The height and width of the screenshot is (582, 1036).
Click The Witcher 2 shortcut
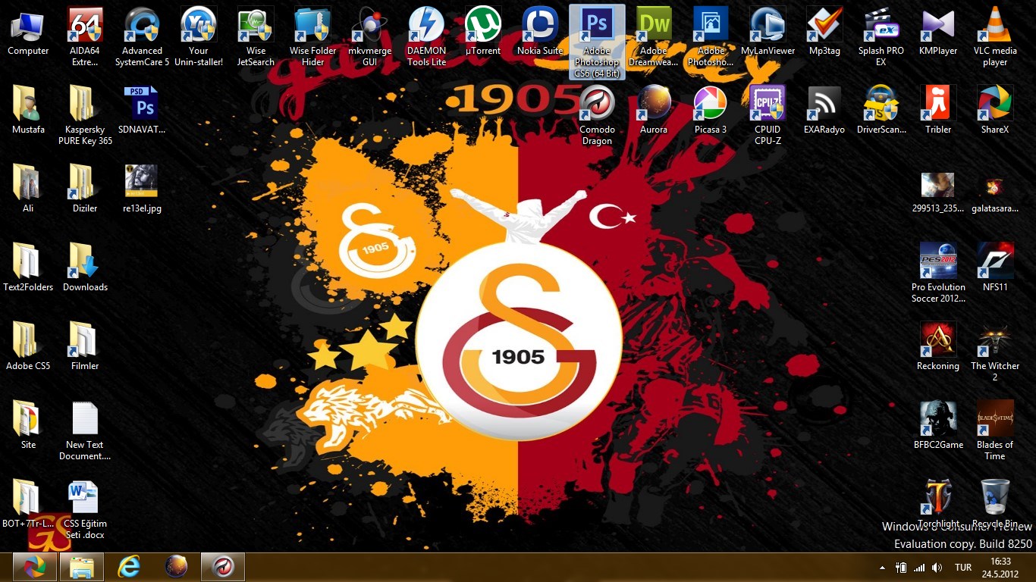click(x=995, y=352)
